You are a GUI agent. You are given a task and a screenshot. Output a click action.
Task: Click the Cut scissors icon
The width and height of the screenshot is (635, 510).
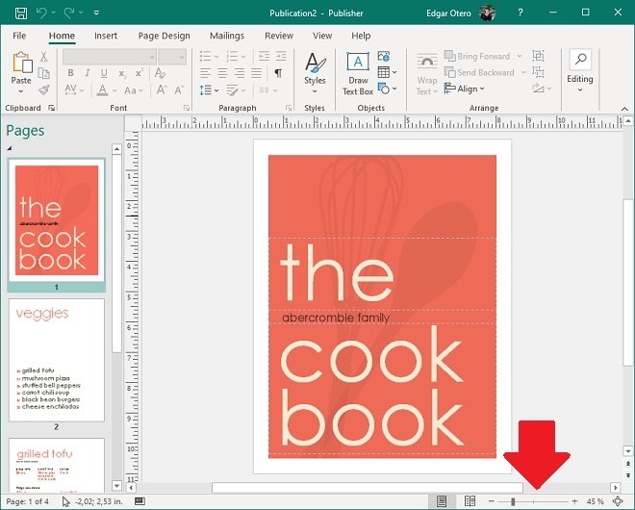tap(43, 57)
